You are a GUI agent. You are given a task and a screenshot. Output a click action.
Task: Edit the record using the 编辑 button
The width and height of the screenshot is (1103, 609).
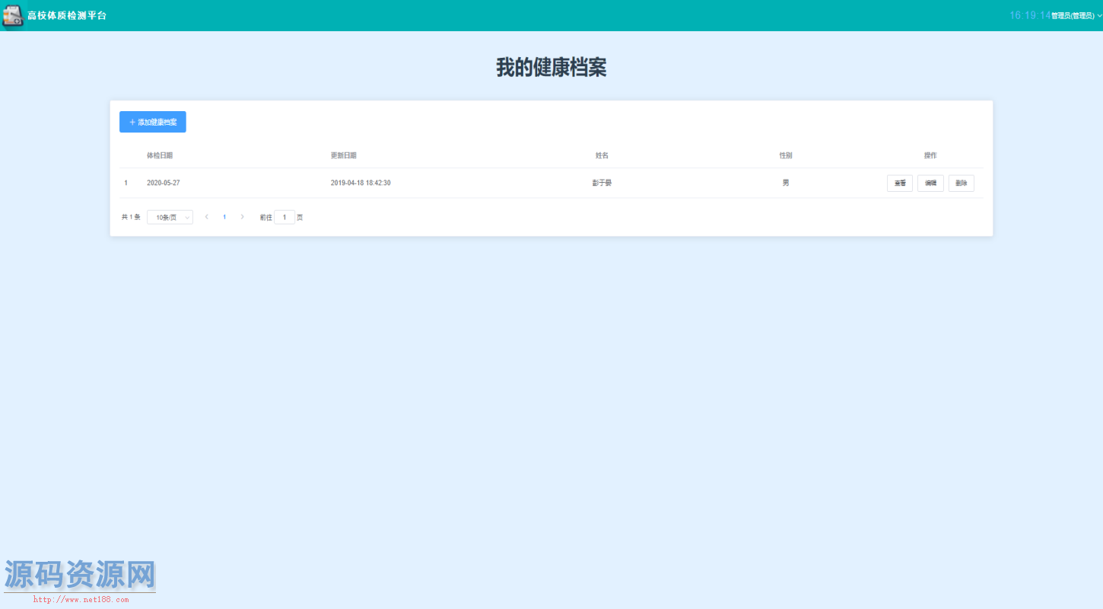930,183
